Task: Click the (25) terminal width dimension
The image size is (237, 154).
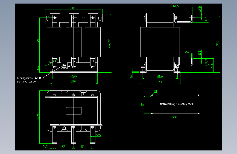Action: point(99,135)
